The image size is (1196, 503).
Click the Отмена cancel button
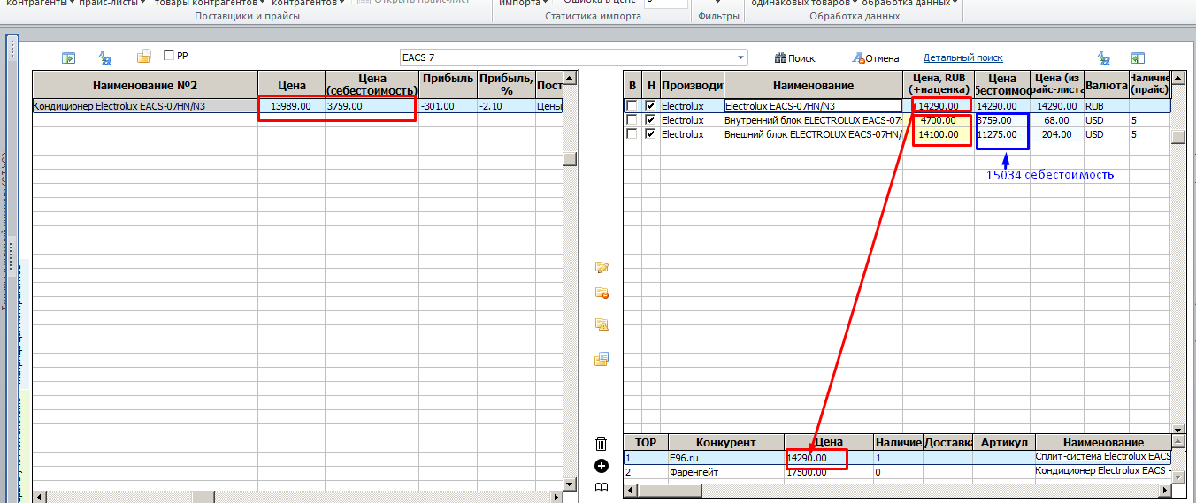point(876,58)
